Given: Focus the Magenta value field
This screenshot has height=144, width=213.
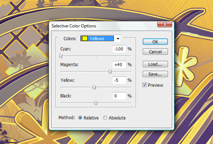Looking at the screenshot, I should pos(119,65).
